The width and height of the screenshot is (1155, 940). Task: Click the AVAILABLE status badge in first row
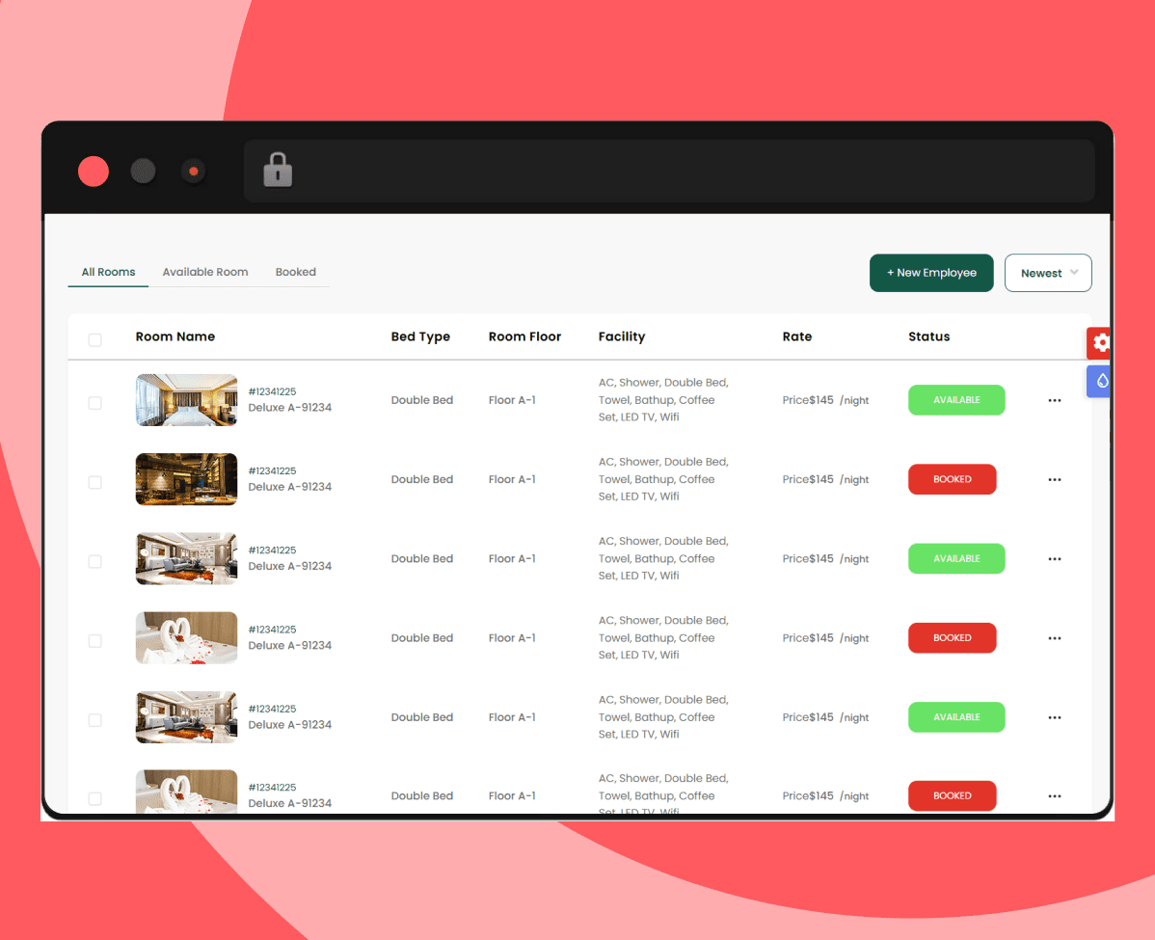956,400
